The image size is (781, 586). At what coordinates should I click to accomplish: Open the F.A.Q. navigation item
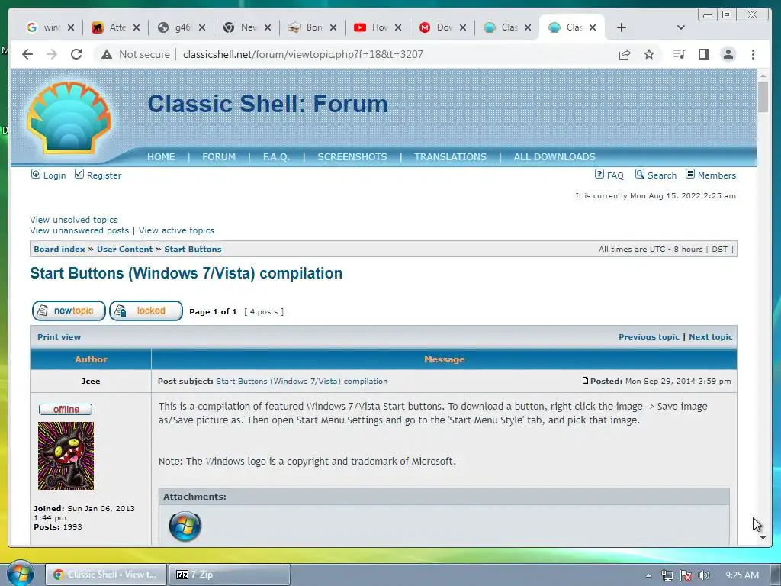coord(276,157)
